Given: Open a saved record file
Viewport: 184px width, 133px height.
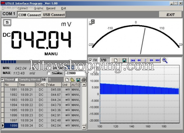Looking at the screenshot, I should [x=73, y=80].
